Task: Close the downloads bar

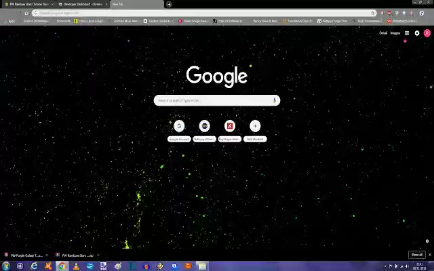Action: (x=430, y=255)
